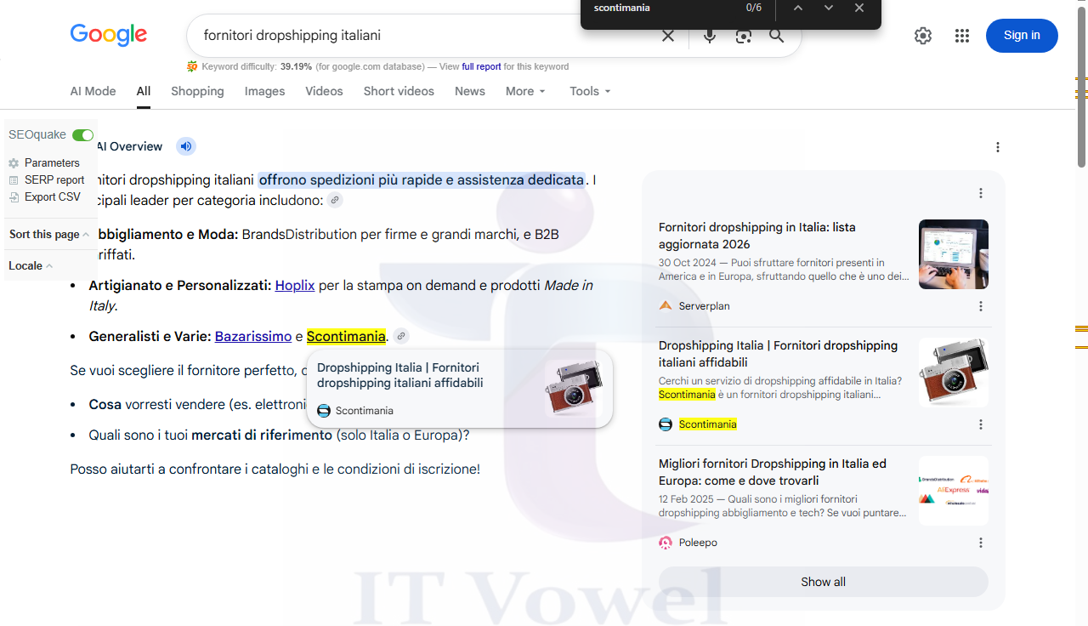Open AI Overview three-dot menu
This screenshot has height=626, width=1088.
(x=998, y=147)
